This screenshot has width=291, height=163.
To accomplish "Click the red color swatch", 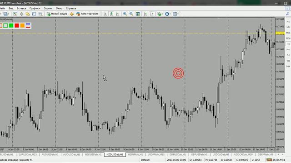I will 17,25.
